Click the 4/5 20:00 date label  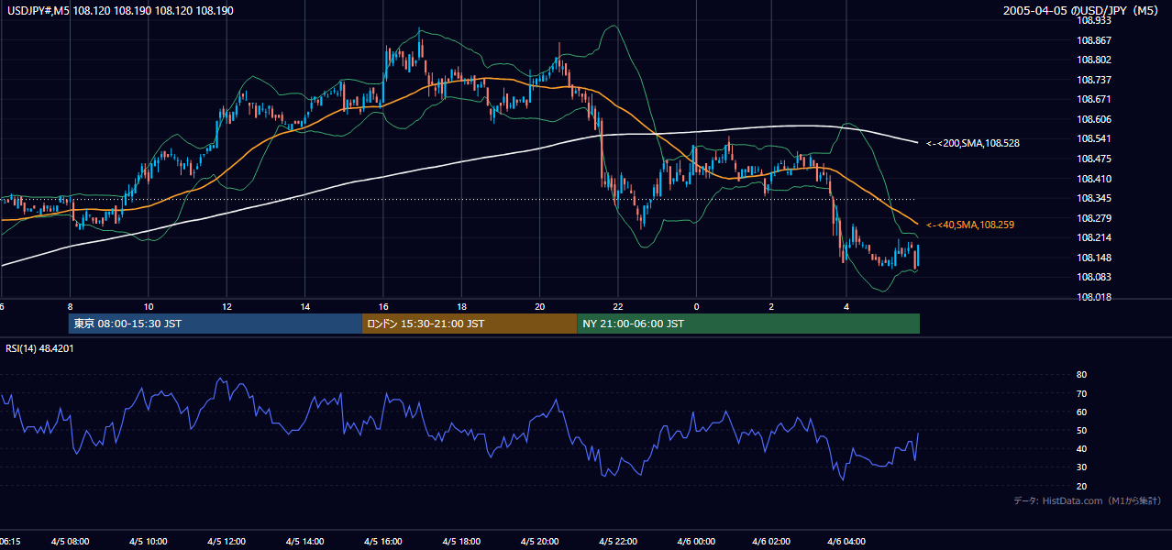[x=539, y=542]
